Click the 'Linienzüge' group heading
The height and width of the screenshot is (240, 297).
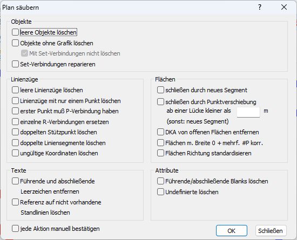coord(24,79)
